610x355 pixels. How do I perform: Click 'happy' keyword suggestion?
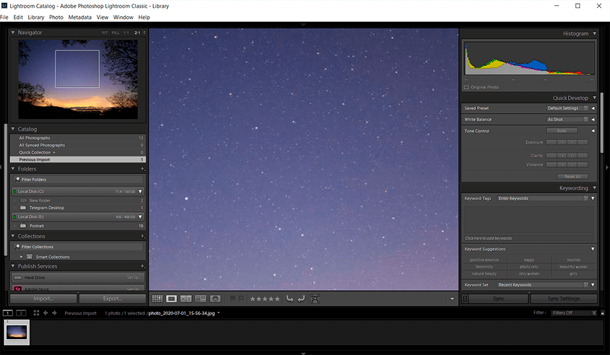pos(529,260)
